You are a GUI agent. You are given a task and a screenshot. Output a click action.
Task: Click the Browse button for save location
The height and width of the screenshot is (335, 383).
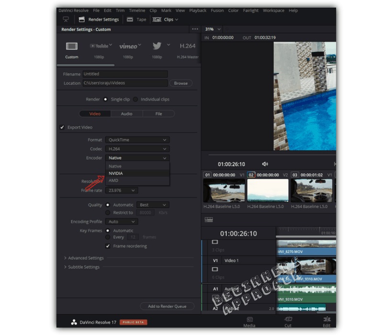click(180, 83)
